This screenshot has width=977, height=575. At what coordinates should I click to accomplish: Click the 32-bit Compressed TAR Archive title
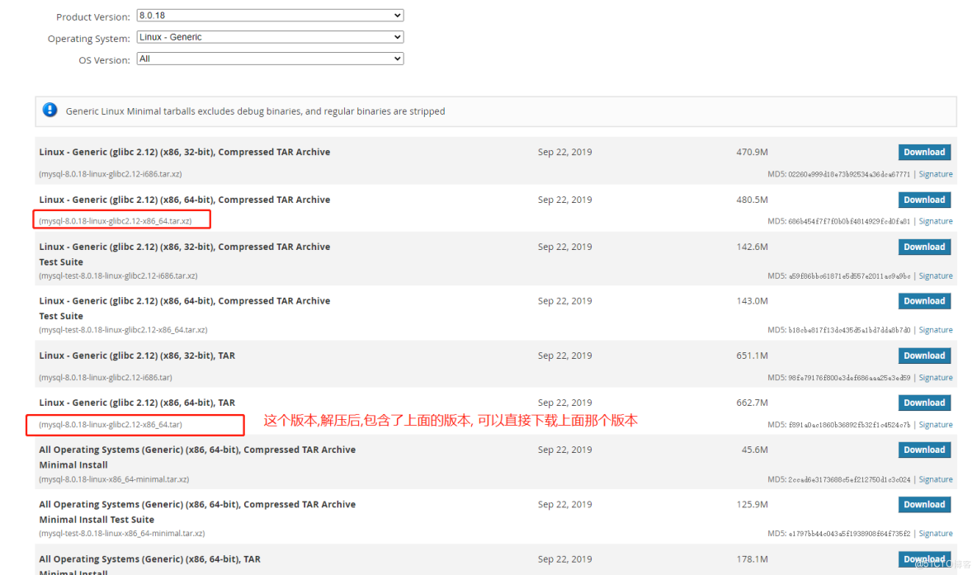point(185,152)
